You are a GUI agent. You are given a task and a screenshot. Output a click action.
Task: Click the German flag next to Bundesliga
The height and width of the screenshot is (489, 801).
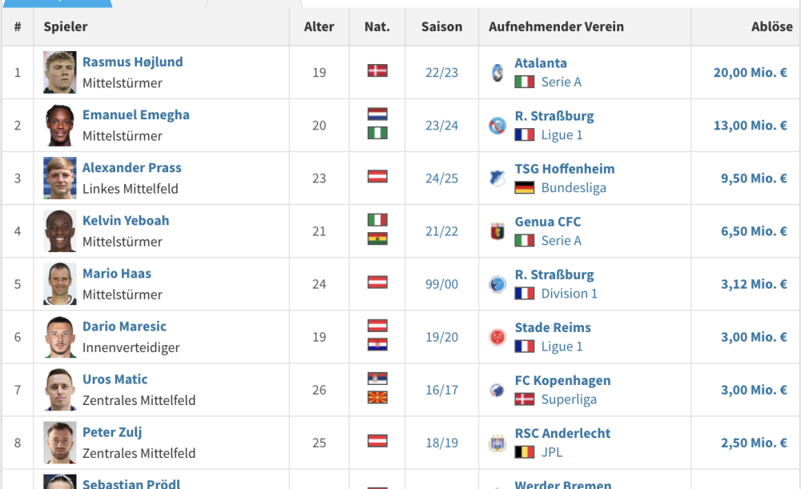(525, 188)
